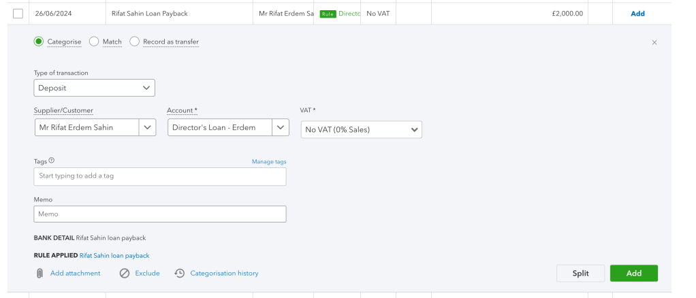Click the Tags input field
This screenshot has height=298, width=696.
[x=160, y=176]
